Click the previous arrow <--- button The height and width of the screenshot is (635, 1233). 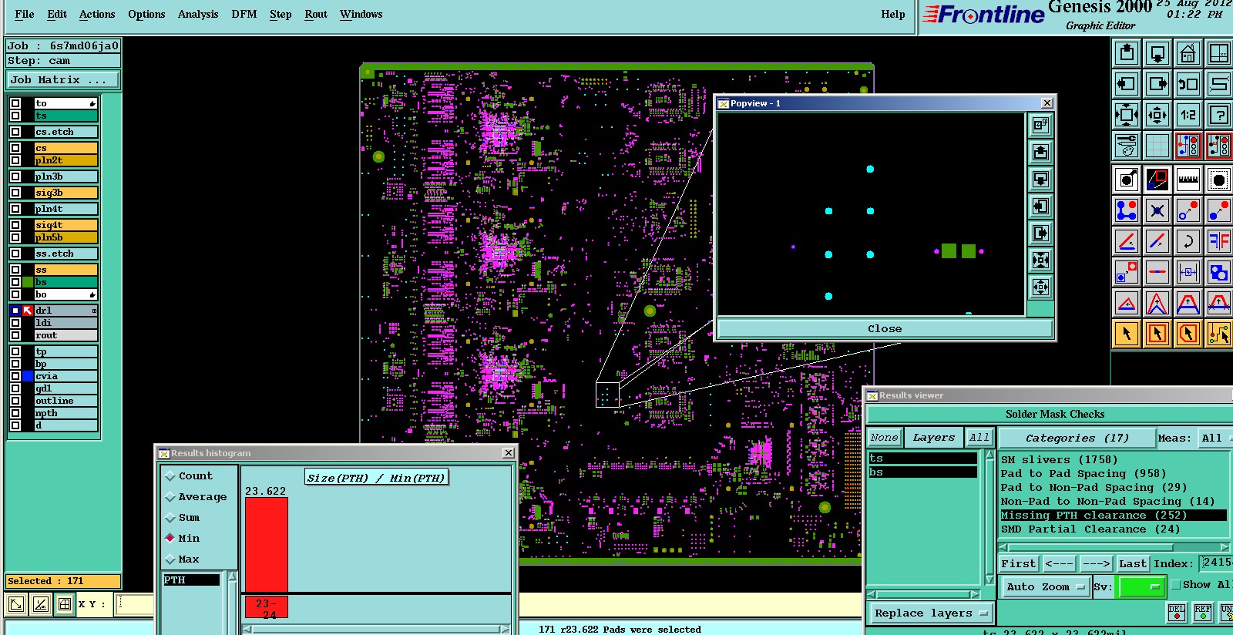1059,564
